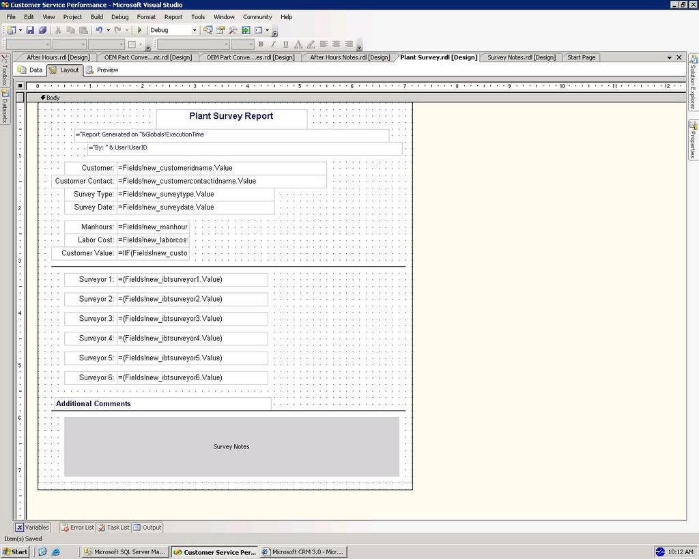Click the Underline formatting icon

(286, 44)
